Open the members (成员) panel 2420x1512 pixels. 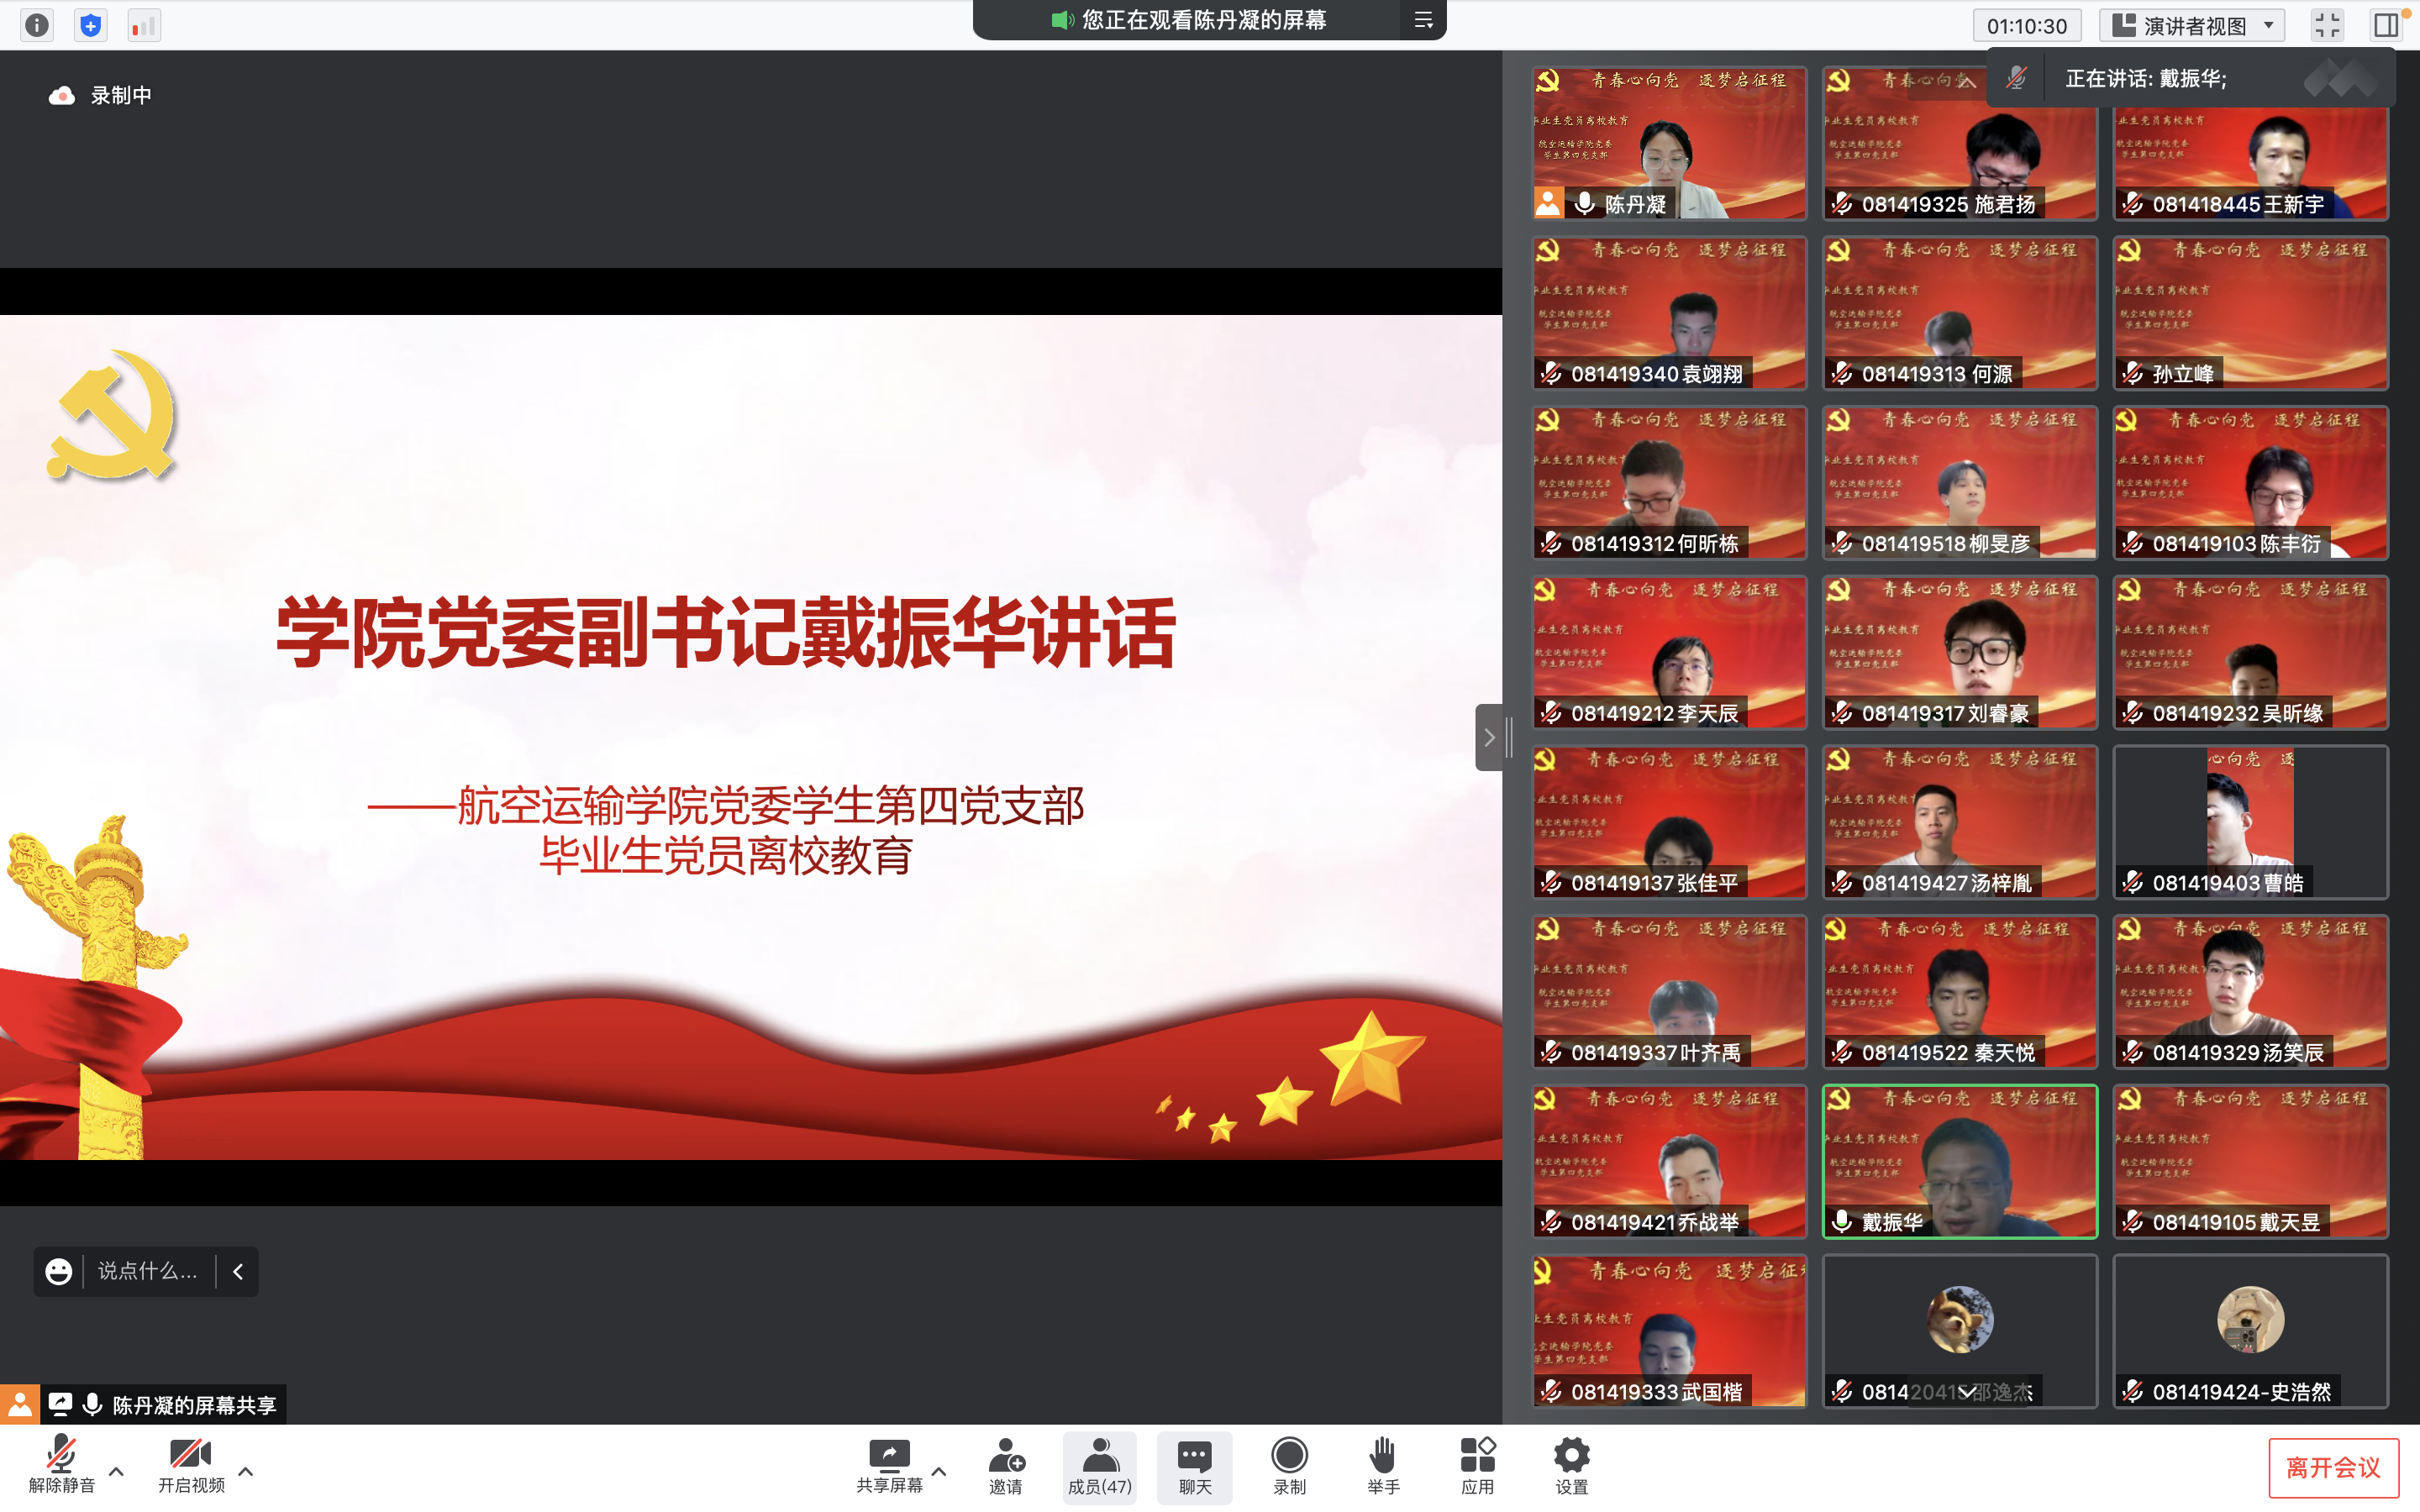pos(1099,1466)
